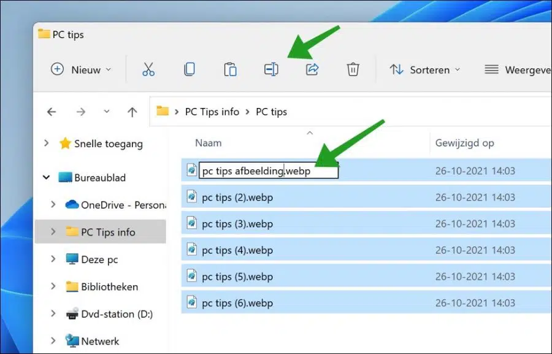
Task: Click PC Tips info breadcrumb
Action: tap(212, 112)
